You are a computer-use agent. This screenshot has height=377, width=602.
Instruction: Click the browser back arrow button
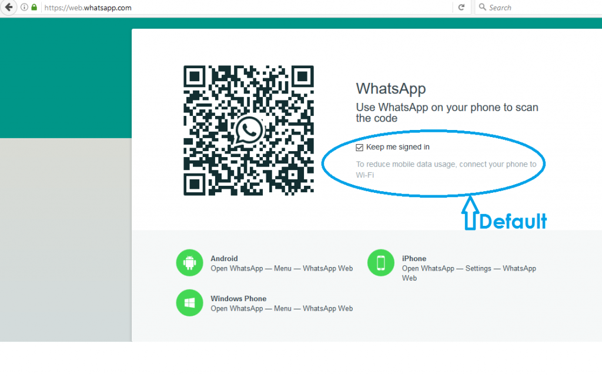[x=8, y=7]
